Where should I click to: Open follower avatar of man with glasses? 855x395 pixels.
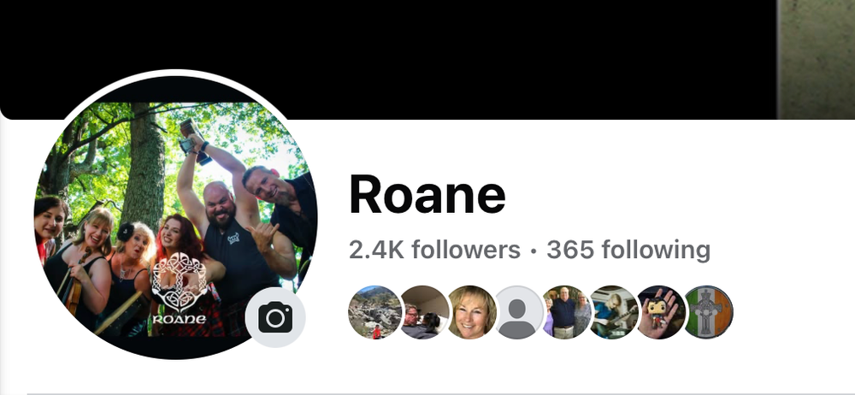(x=422, y=312)
